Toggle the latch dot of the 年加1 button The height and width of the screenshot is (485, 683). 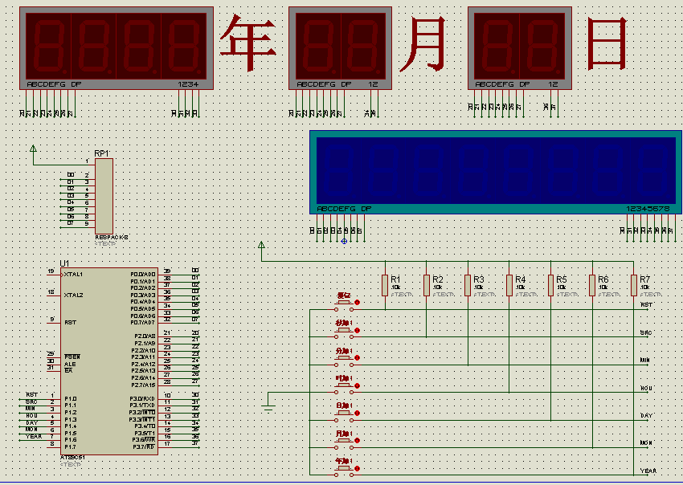point(358,468)
